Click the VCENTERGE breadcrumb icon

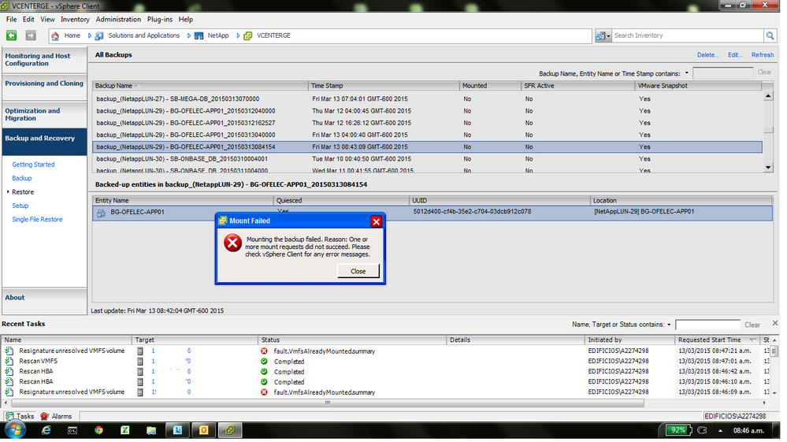point(248,36)
